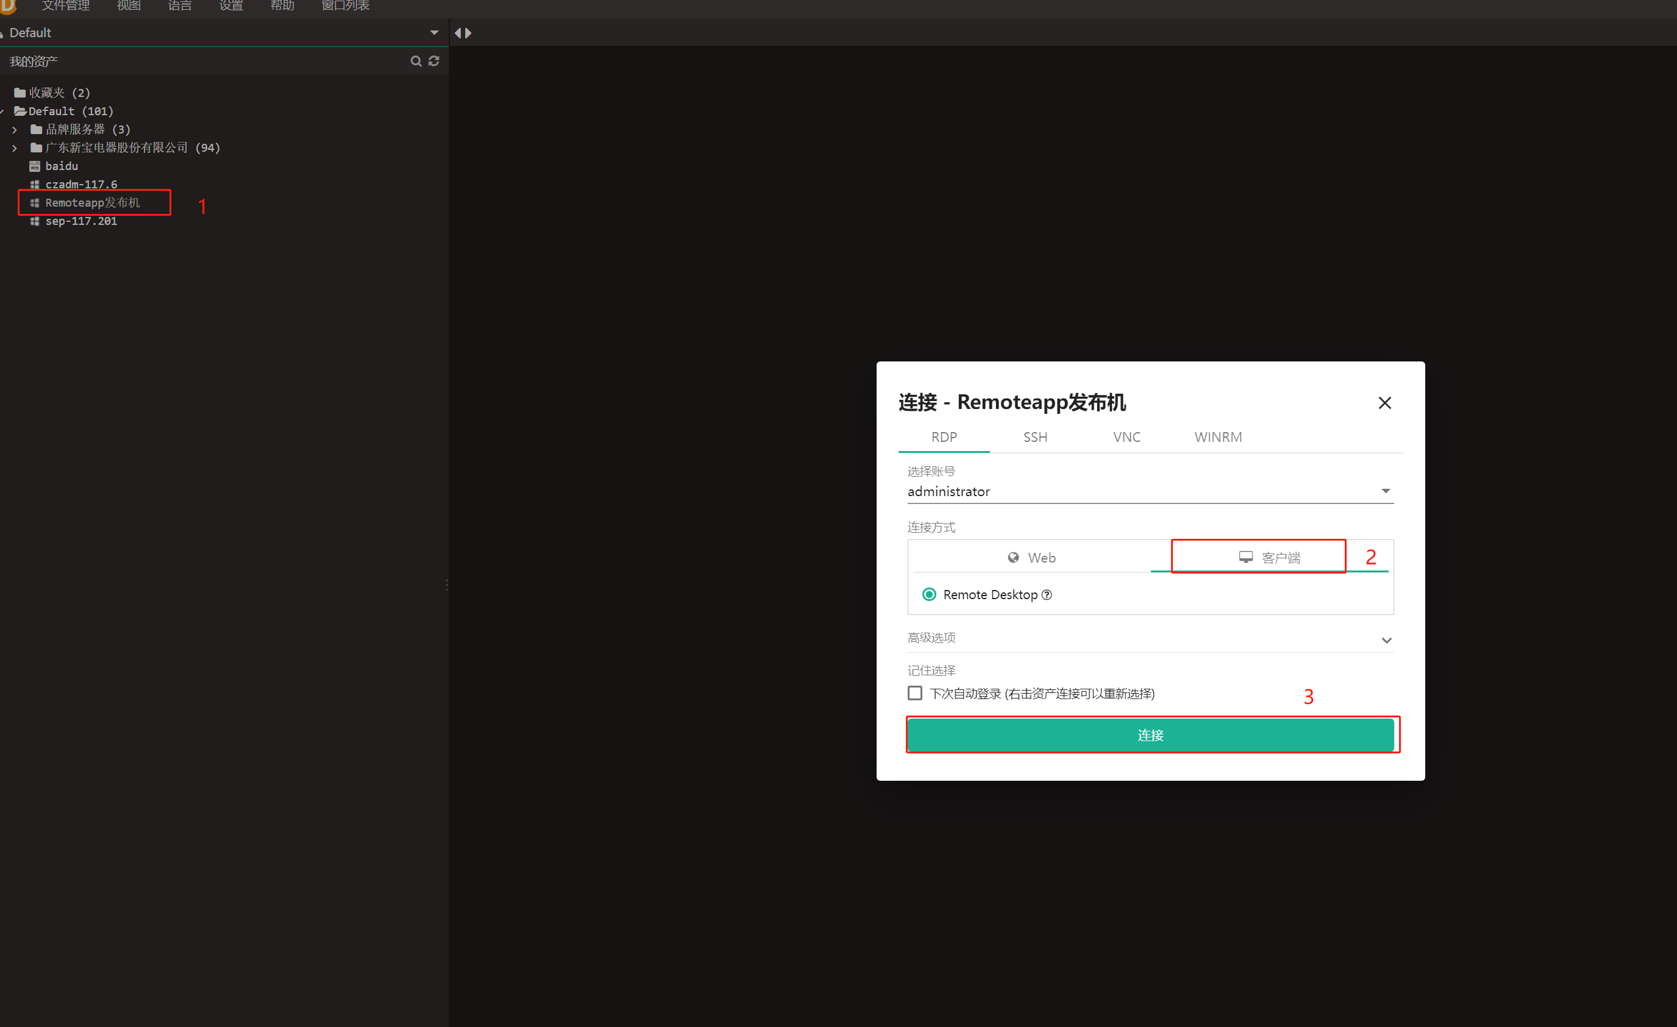Click the search icon in assets panel
The width and height of the screenshot is (1677, 1027).
(x=415, y=61)
